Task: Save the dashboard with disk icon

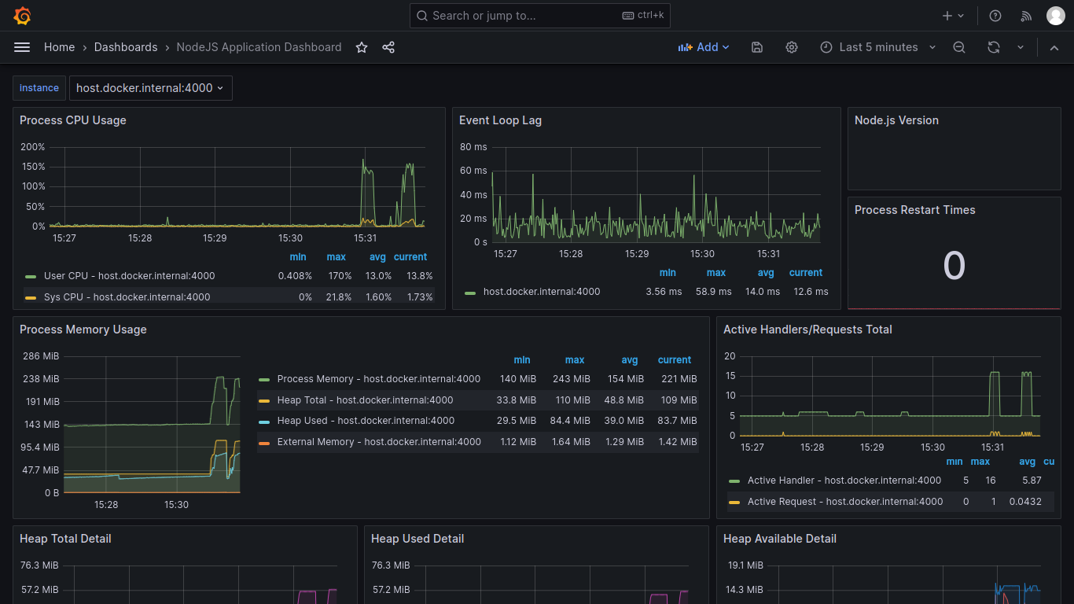Action: 757,47
